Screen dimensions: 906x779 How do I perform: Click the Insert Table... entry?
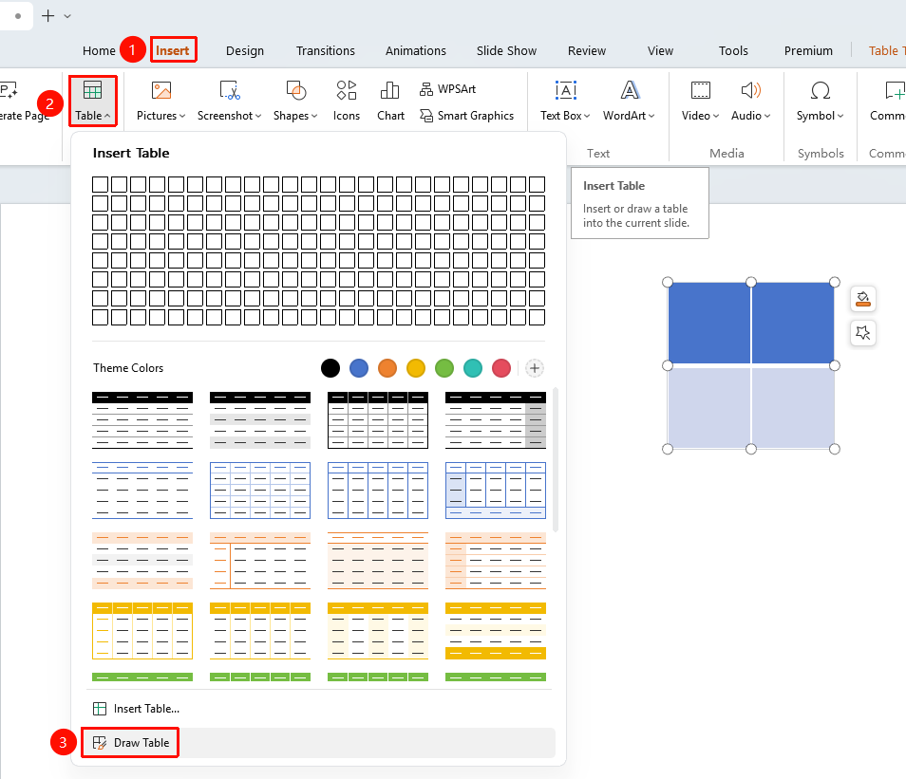(136, 709)
